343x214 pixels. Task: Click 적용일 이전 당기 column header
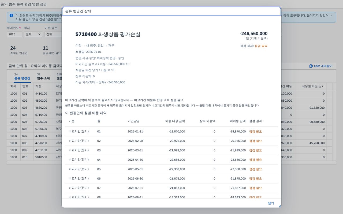[x=313, y=86]
